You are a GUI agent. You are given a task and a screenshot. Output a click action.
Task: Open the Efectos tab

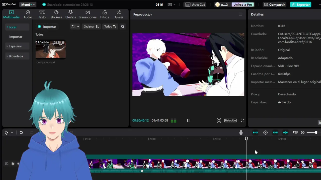[x=70, y=14]
